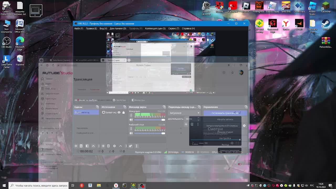Open source Свойства properties button

coord(119,100)
